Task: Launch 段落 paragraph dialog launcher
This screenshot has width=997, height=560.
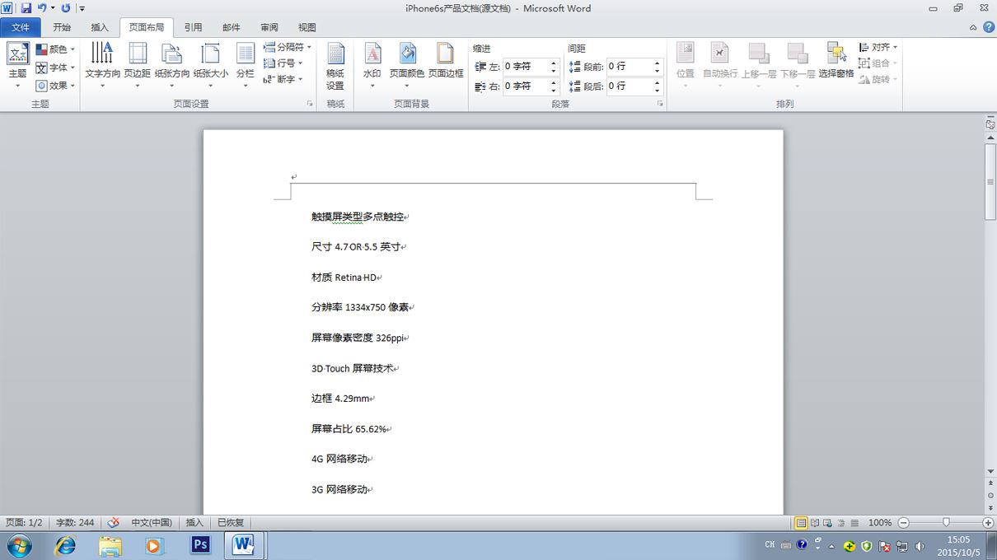Action: tap(660, 105)
